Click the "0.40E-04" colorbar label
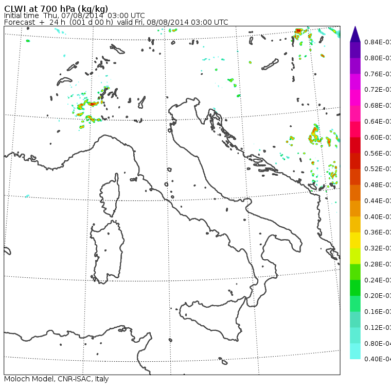 378,359
